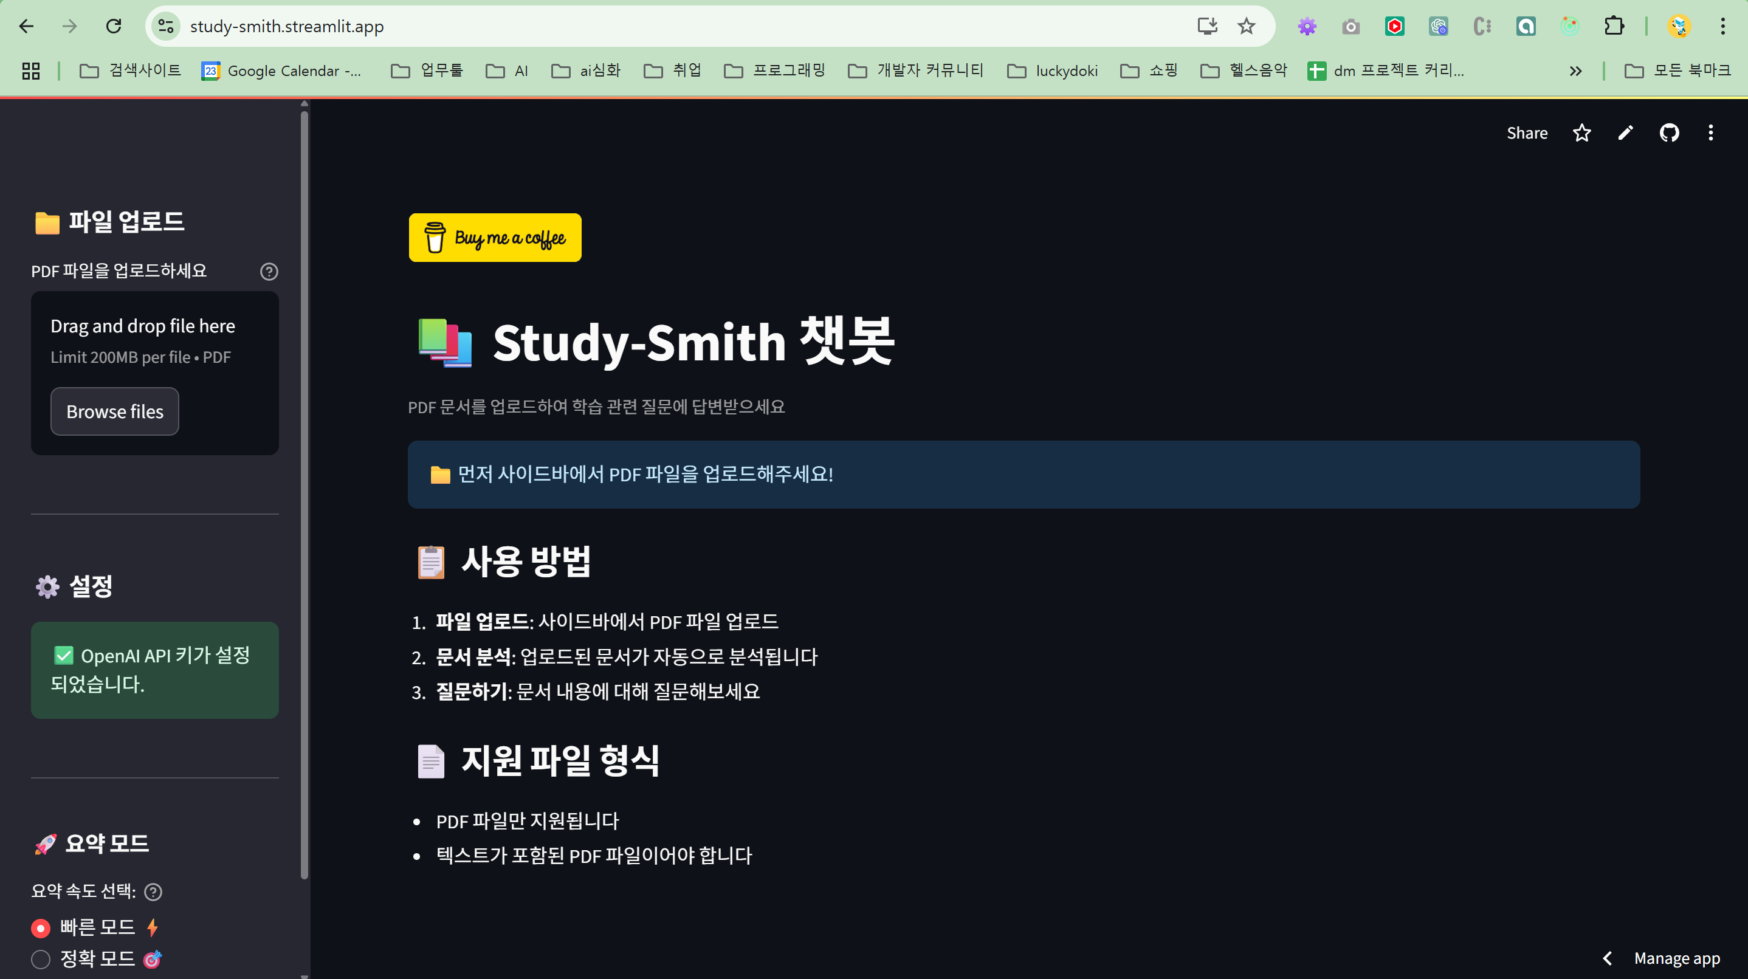Open the blue swirl extension icon
Image resolution: width=1748 pixels, height=979 pixels.
[1438, 27]
